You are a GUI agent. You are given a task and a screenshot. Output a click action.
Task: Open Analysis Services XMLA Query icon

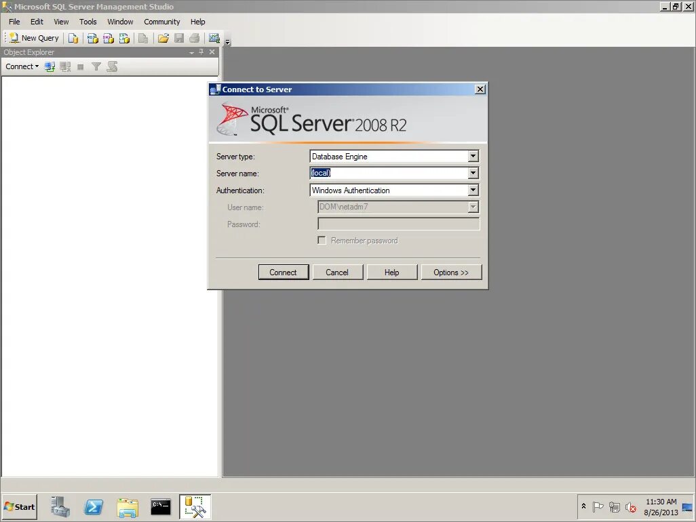[x=124, y=39]
